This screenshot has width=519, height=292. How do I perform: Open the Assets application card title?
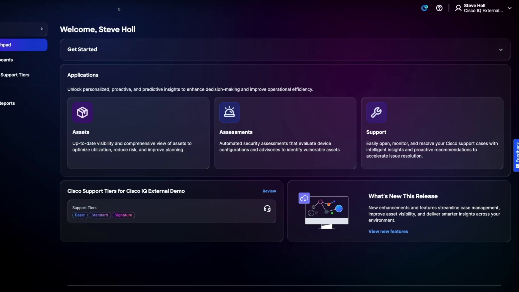pyautogui.click(x=81, y=132)
